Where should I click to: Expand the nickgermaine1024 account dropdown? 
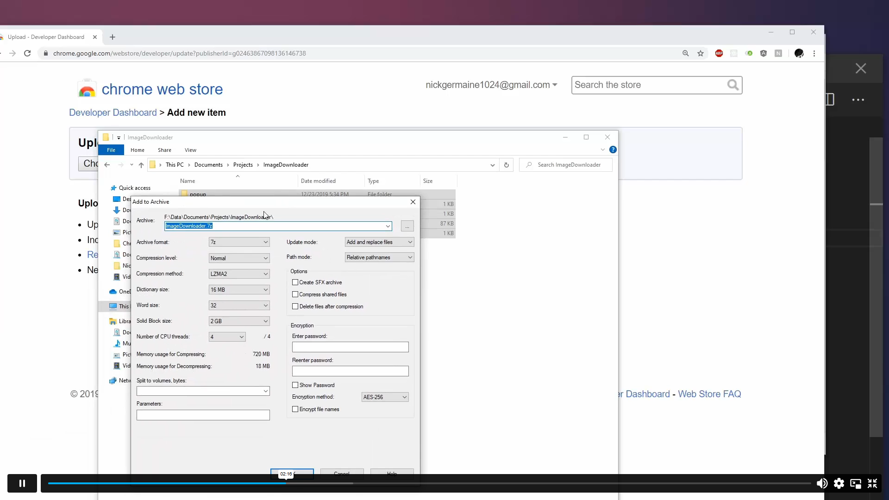(491, 85)
